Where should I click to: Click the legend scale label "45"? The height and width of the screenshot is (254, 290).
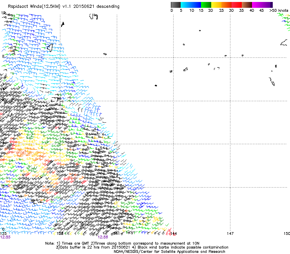pyautogui.click(x=261, y=11)
